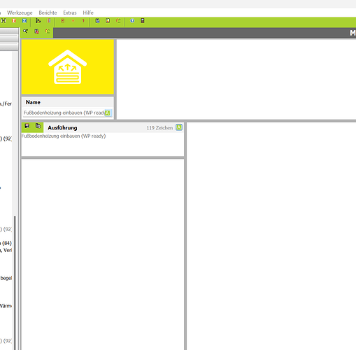This screenshot has width=356, height=350.
Task: Click the copy pages icon beside Ausführung
Action: [x=38, y=126]
